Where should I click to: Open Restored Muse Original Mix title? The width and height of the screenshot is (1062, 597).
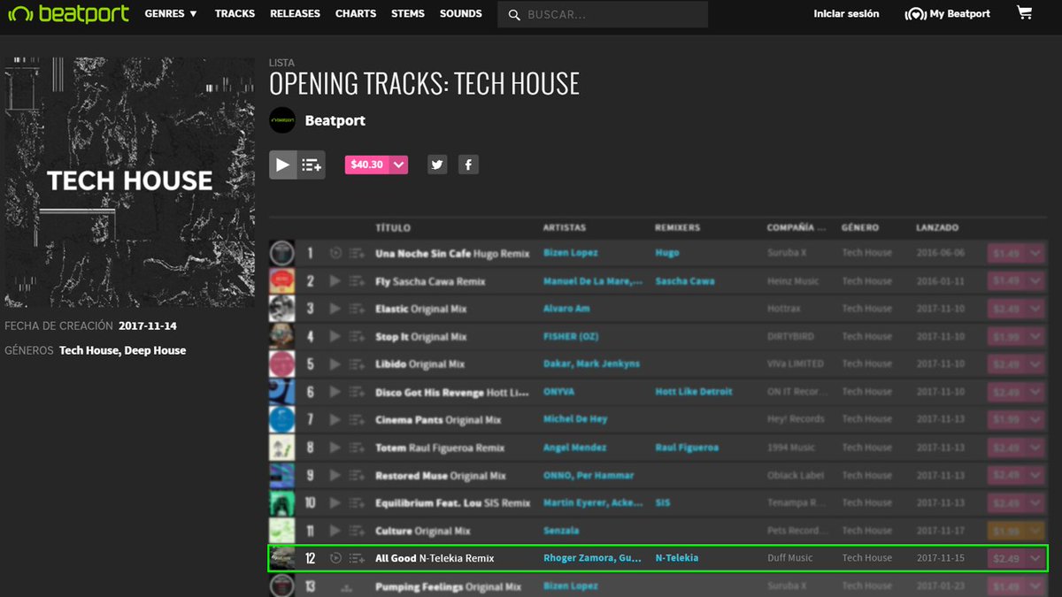pyautogui.click(x=441, y=475)
